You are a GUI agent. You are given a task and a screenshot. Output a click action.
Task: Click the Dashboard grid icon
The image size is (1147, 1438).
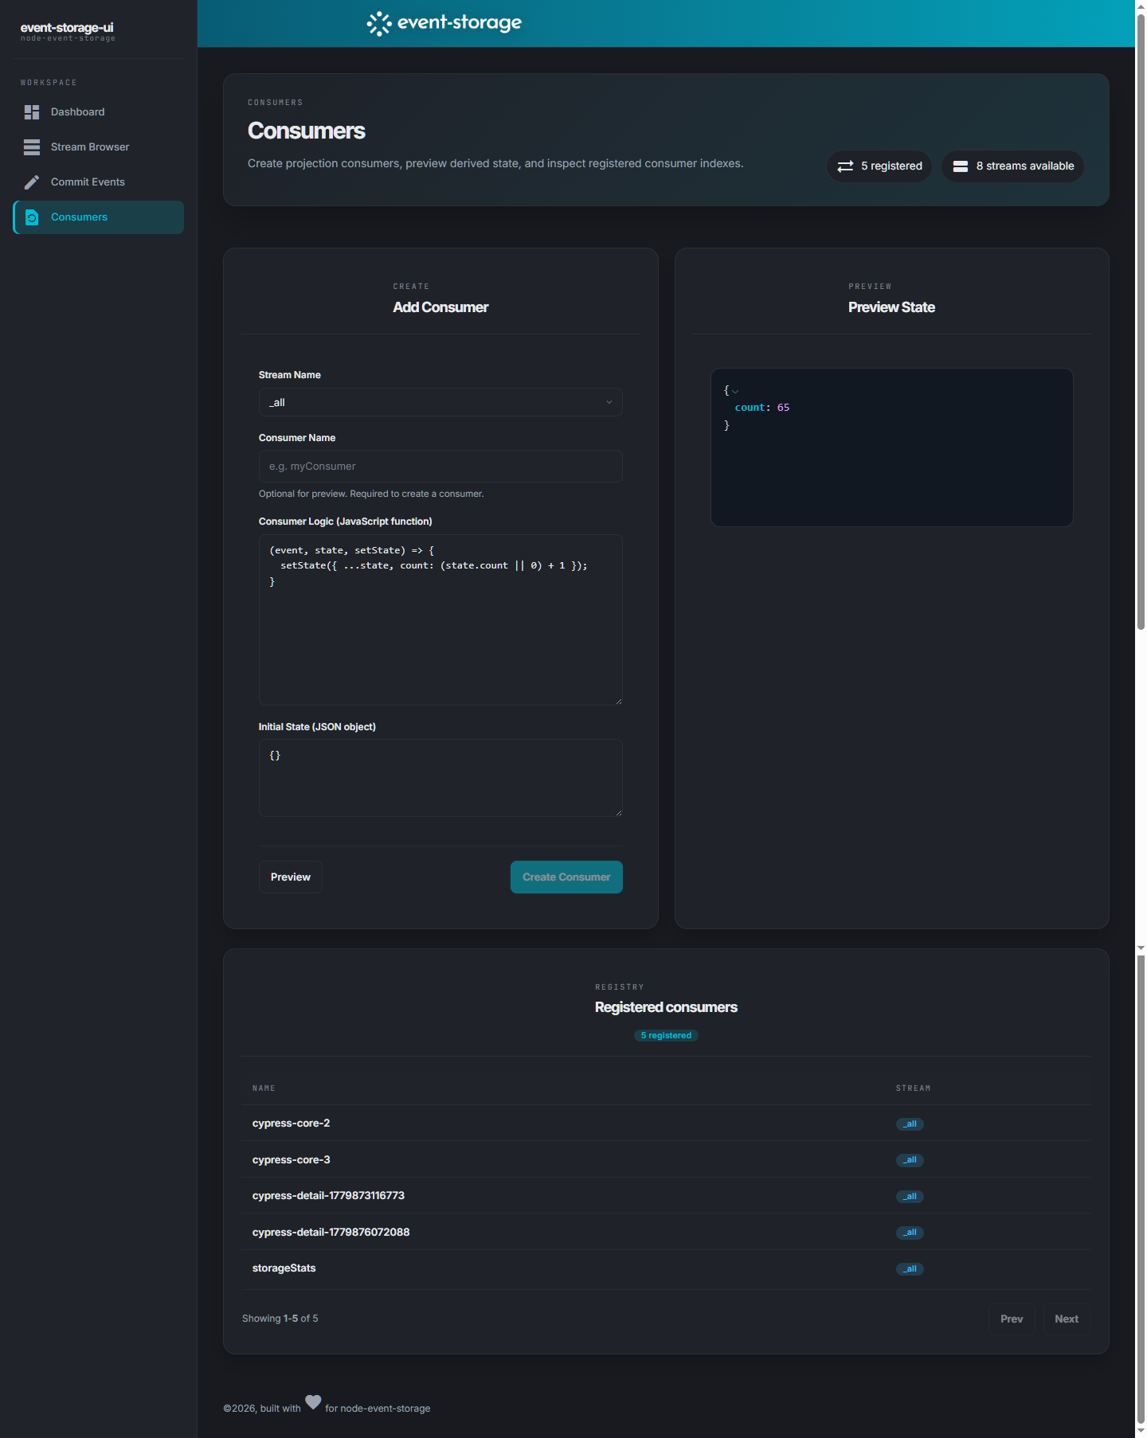point(32,112)
